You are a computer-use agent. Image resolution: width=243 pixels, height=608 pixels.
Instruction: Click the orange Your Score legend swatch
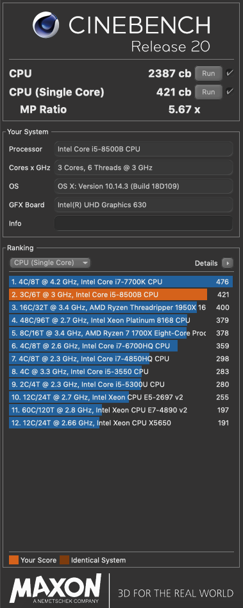[13, 560]
